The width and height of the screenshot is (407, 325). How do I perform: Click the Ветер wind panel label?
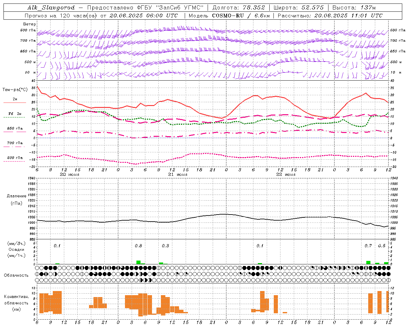click(x=30, y=24)
